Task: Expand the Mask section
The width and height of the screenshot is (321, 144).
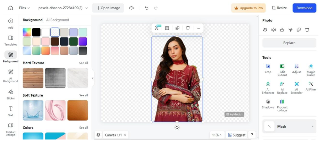Action: [x=289, y=126]
